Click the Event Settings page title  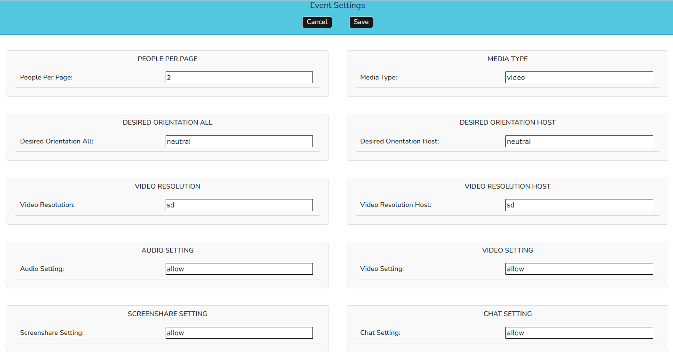tap(337, 5)
